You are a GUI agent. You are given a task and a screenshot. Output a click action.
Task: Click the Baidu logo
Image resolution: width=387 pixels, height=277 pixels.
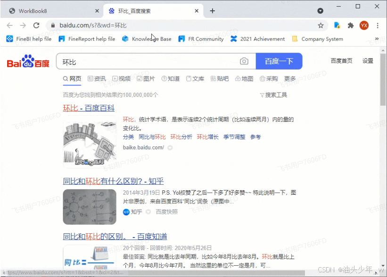[x=28, y=61]
